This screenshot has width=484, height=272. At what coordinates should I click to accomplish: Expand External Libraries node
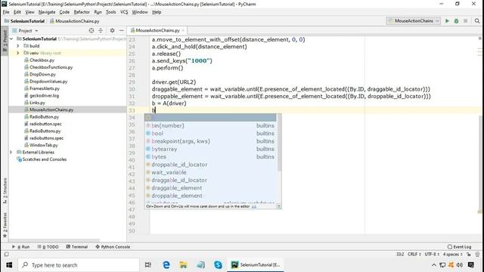point(11,153)
